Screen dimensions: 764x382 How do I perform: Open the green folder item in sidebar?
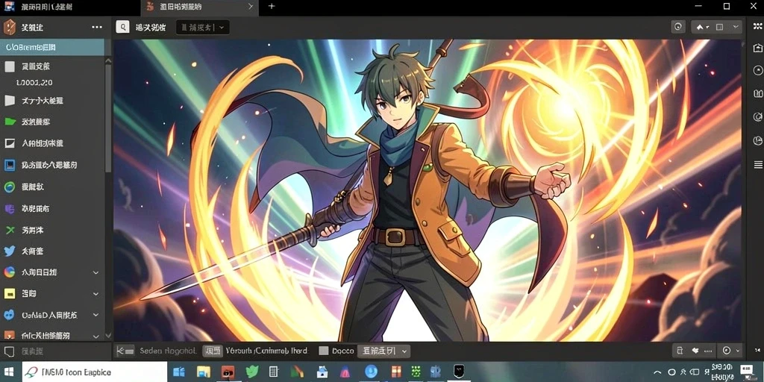click(x=10, y=122)
